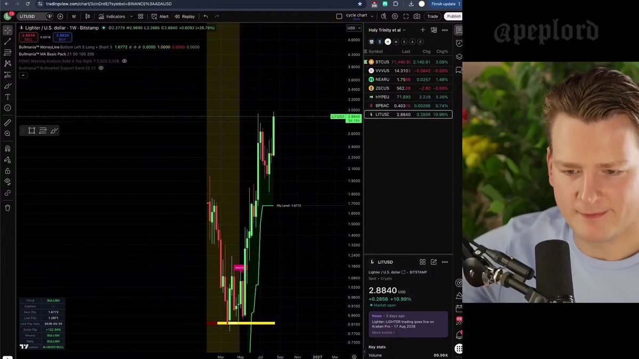Open the candlestick chart style selector
The height and width of the screenshot is (359, 639).
87,16
